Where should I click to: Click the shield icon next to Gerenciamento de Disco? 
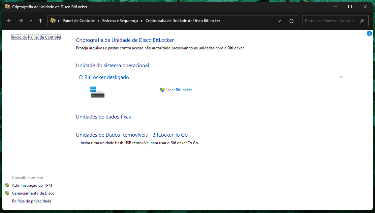pos(7,193)
